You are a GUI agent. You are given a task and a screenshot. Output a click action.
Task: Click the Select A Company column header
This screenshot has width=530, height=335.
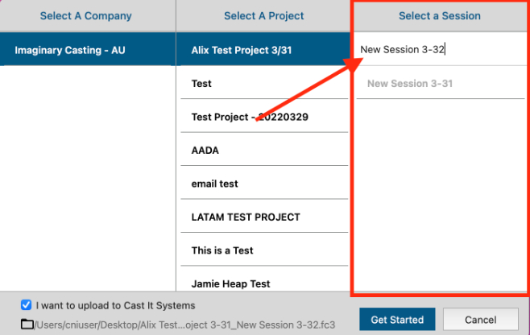click(x=85, y=16)
